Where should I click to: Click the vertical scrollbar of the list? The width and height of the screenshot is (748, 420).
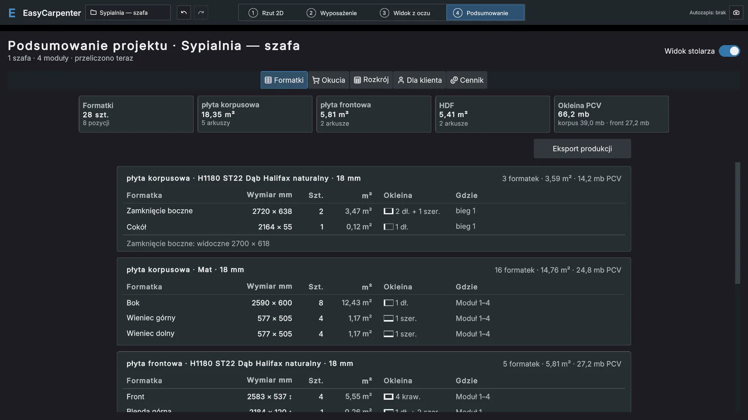click(x=738, y=223)
